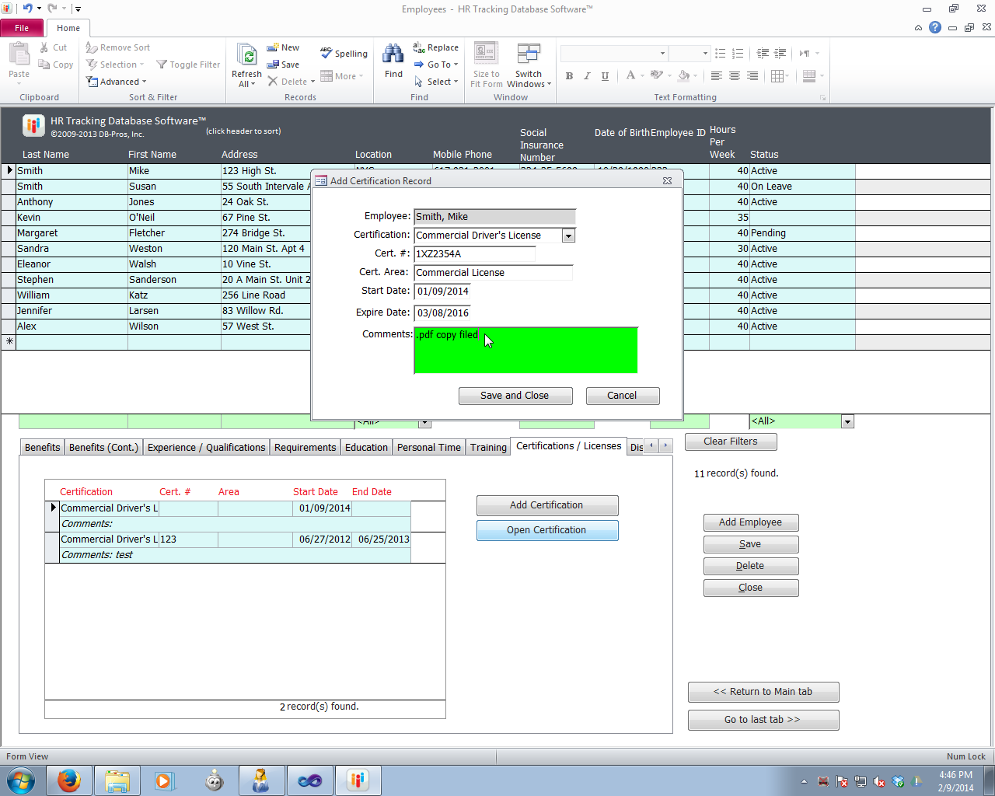Align text left in Text Formatting
Screen dimensions: 995x796
[717, 75]
